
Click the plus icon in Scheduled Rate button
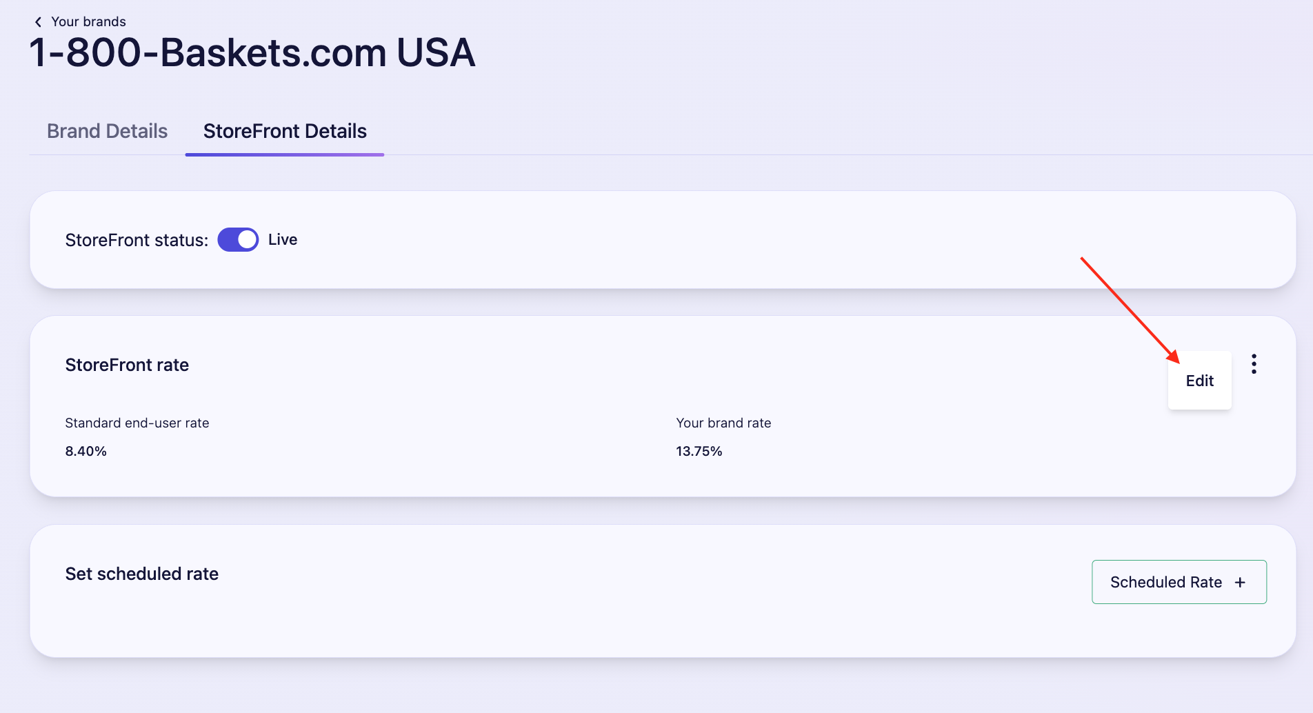(x=1240, y=583)
